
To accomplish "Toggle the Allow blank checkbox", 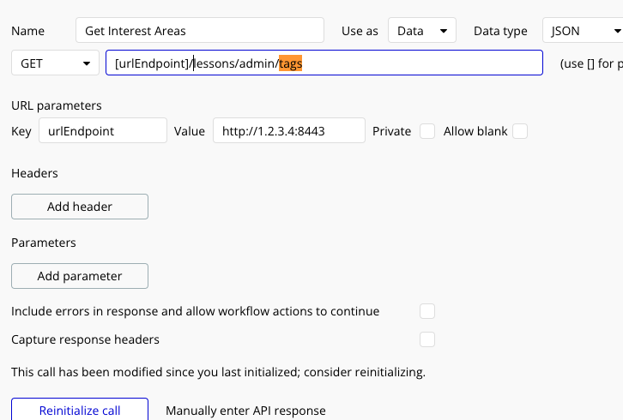I will [x=519, y=131].
